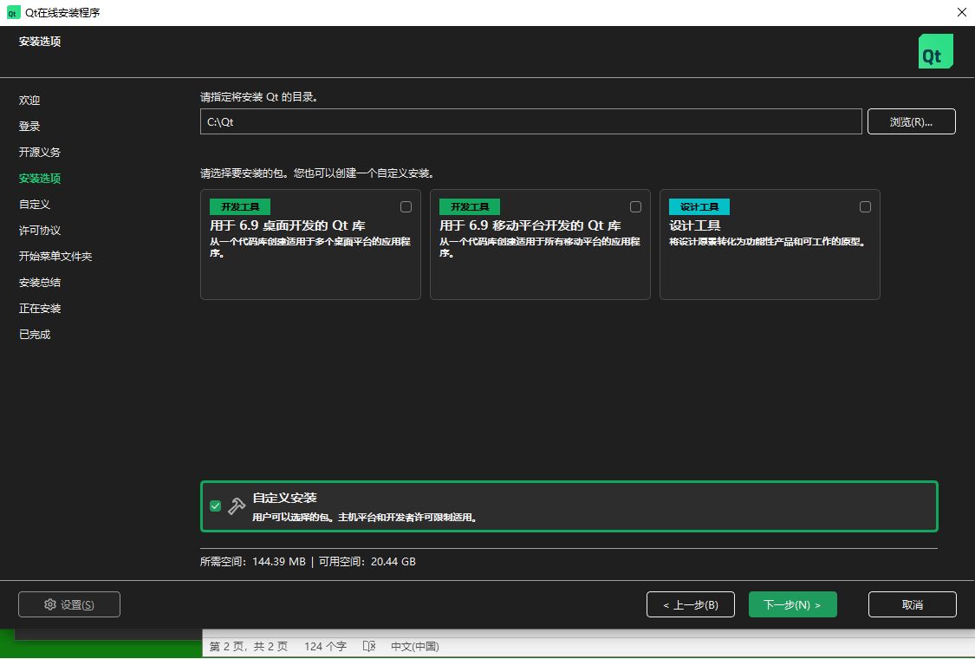Click the 下一步(N) next button

tap(792, 604)
